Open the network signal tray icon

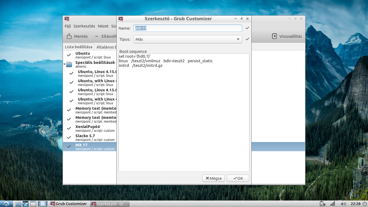(x=333, y=204)
